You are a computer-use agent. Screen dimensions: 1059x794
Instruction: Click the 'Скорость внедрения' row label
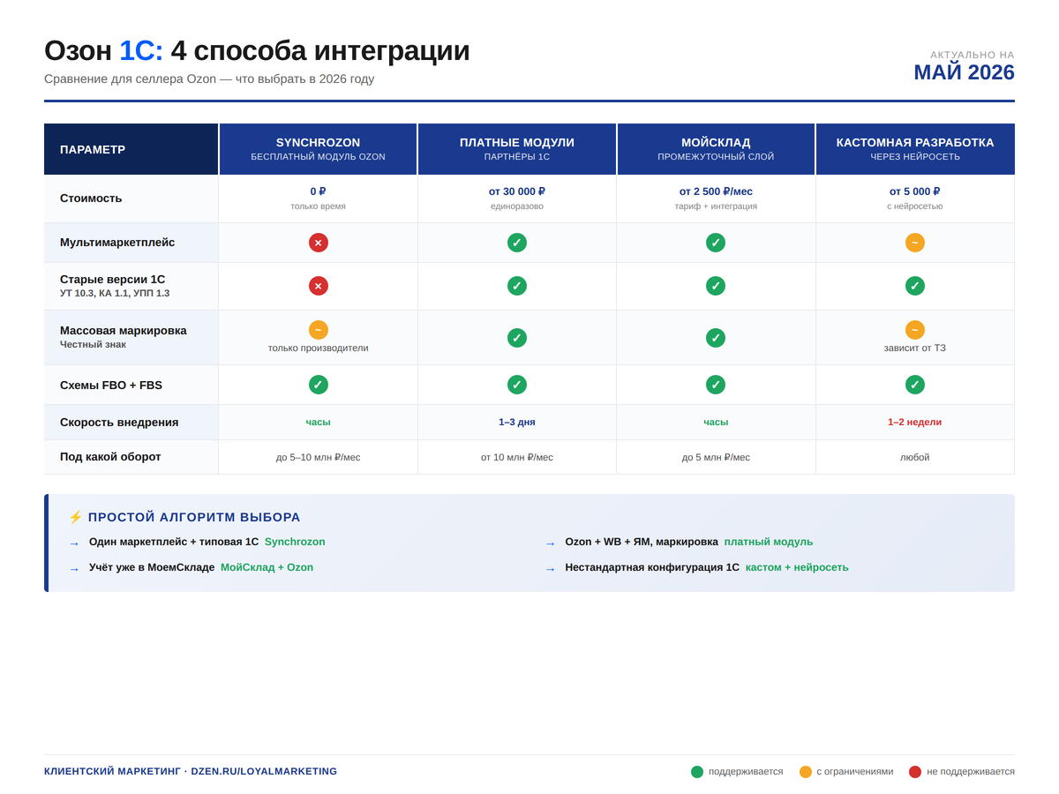[x=119, y=423]
